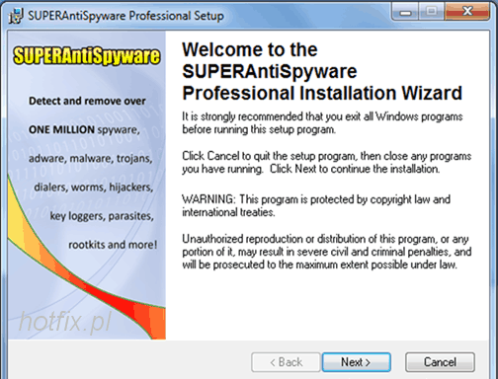Click the 'key loggers, parasites,' line
Screen dimensions: 498x379
[102, 216]
